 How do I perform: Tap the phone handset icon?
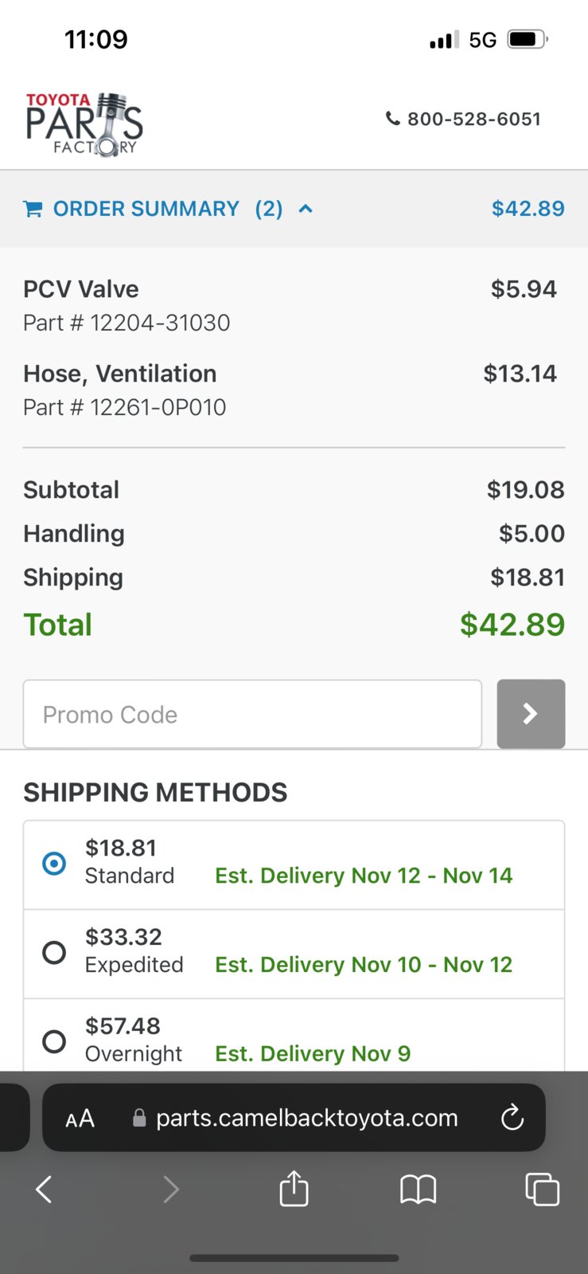[x=392, y=119]
